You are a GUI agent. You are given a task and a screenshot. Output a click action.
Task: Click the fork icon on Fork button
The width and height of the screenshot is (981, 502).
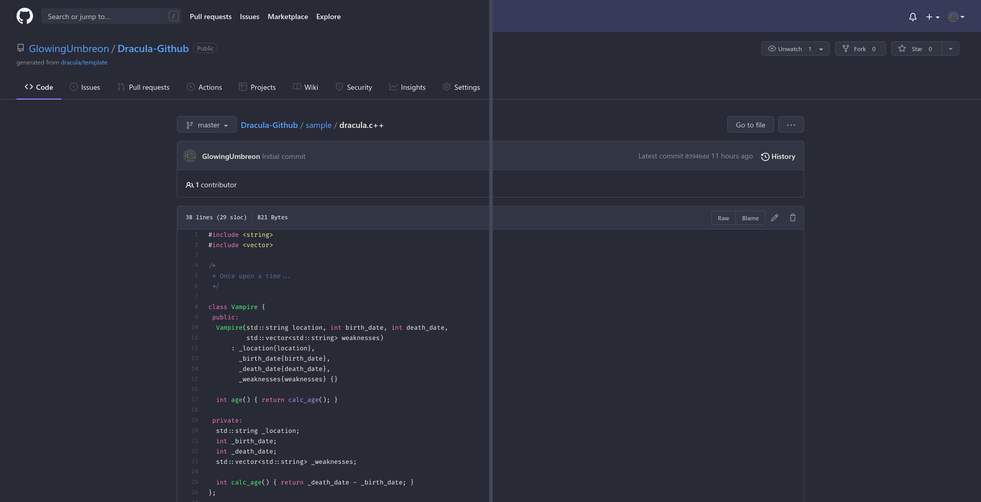(x=846, y=48)
